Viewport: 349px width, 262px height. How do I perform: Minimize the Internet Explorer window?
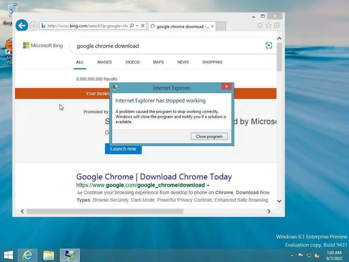[254, 16]
